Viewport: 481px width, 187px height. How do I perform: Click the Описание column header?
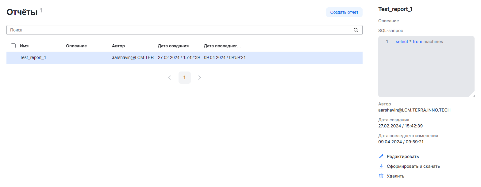(x=76, y=46)
